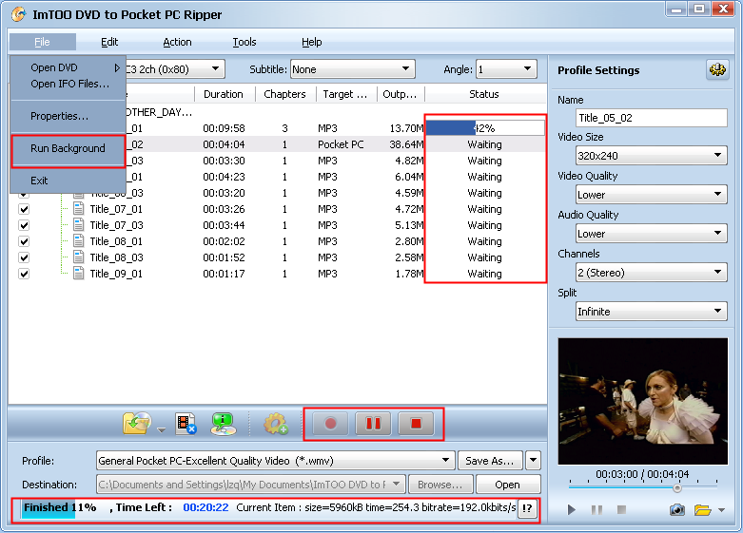Open the snapshot folder icon
743x533 pixels.
coord(703,509)
